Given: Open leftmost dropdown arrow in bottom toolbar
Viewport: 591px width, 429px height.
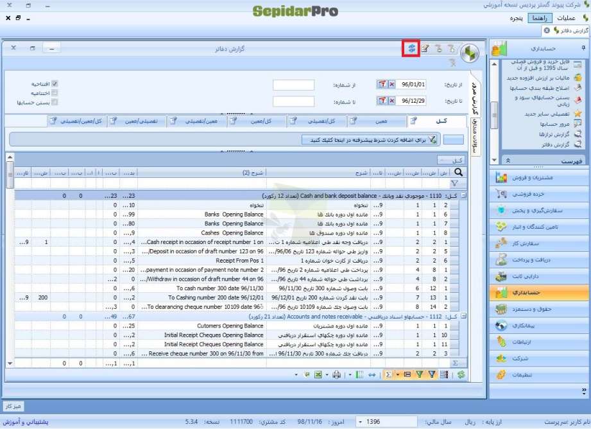Looking at the screenshot, I should (296, 374).
